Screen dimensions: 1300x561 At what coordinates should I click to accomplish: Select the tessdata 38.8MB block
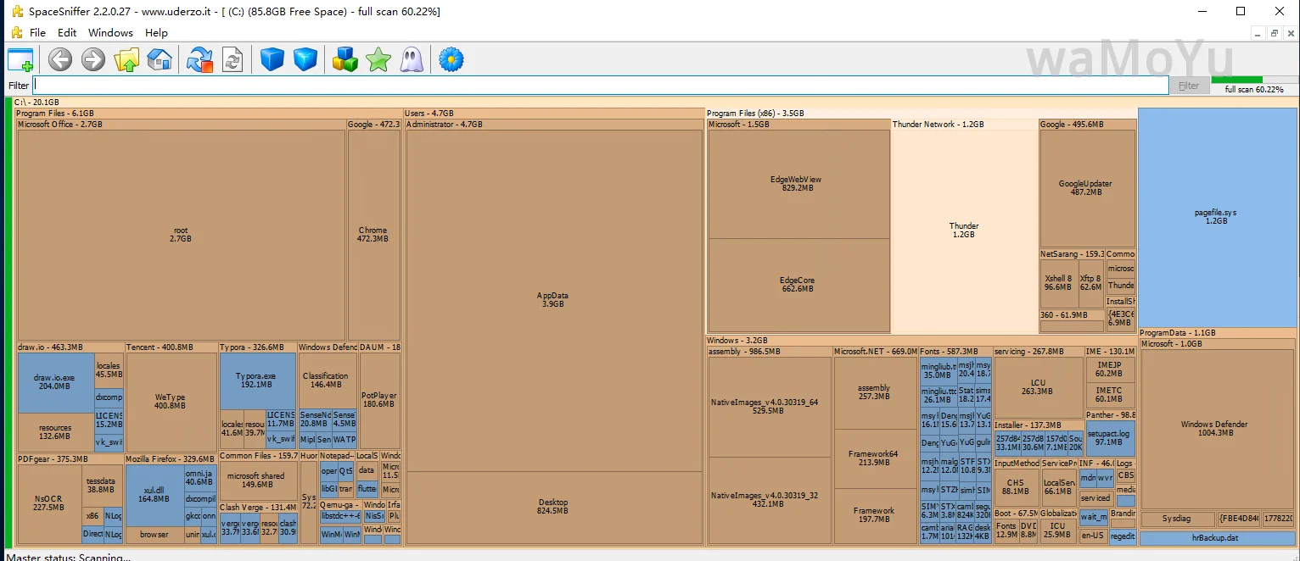tap(101, 486)
